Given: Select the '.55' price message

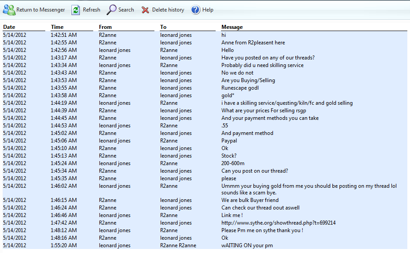Looking at the screenshot, I should pos(225,126).
